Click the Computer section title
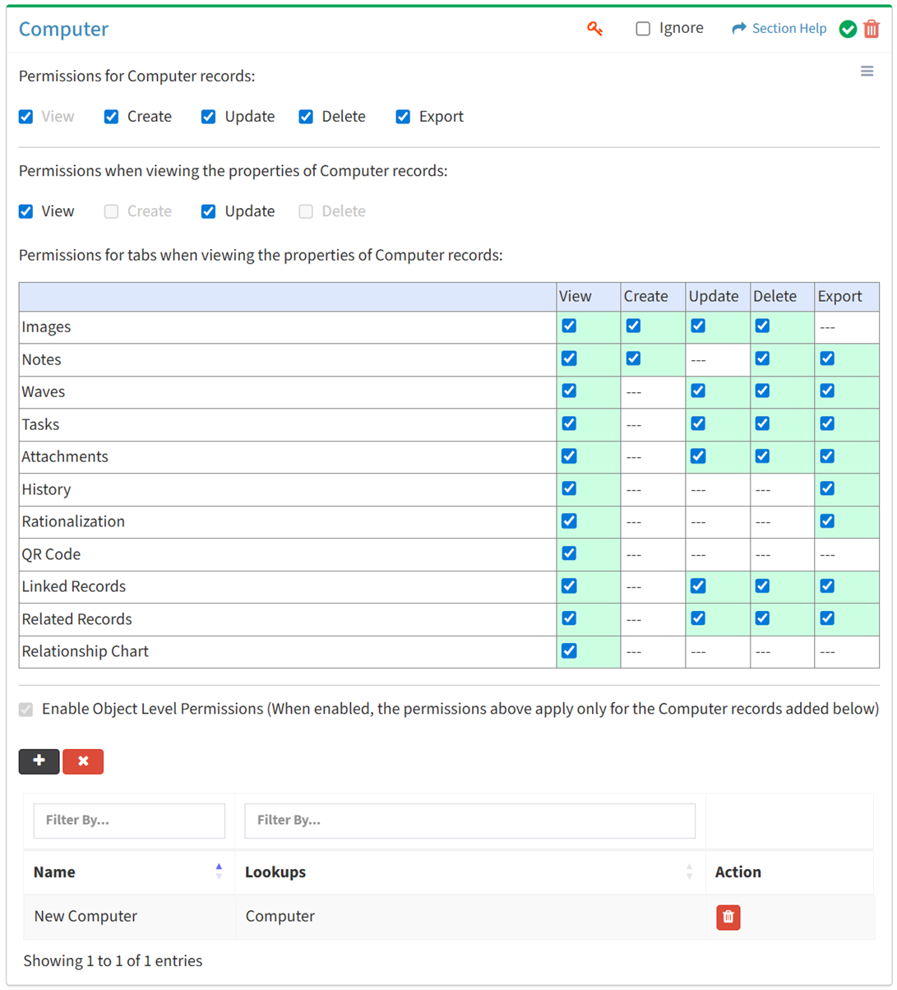 click(x=63, y=29)
